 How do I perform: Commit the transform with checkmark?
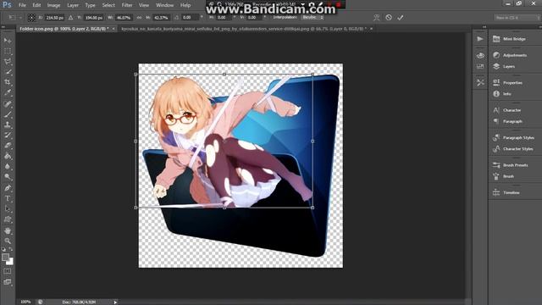point(401,17)
